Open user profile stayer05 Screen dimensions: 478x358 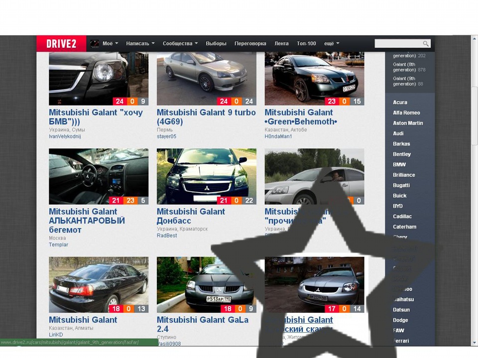pos(166,136)
